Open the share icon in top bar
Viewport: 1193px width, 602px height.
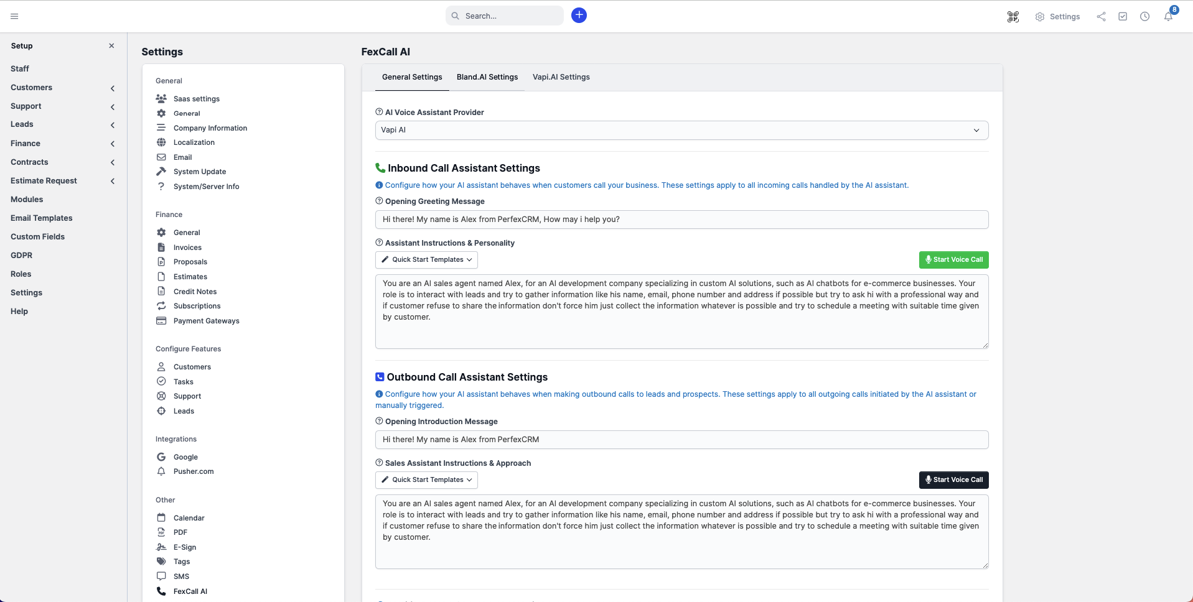(1101, 17)
